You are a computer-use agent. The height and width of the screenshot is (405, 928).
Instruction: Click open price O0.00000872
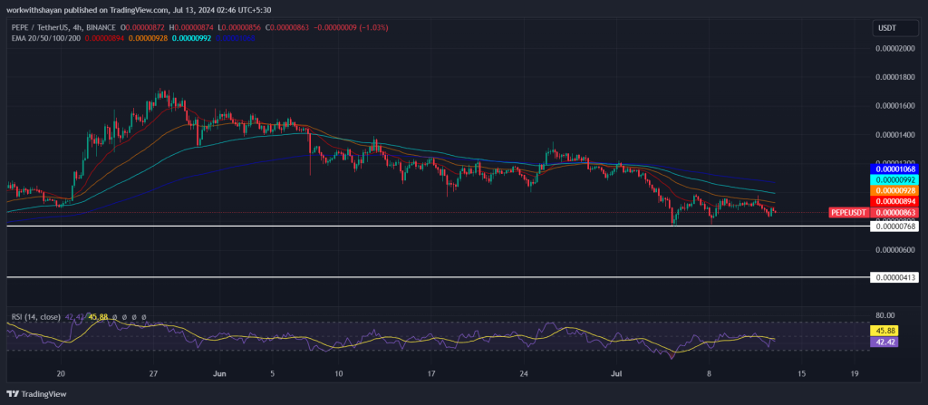coord(143,28)
